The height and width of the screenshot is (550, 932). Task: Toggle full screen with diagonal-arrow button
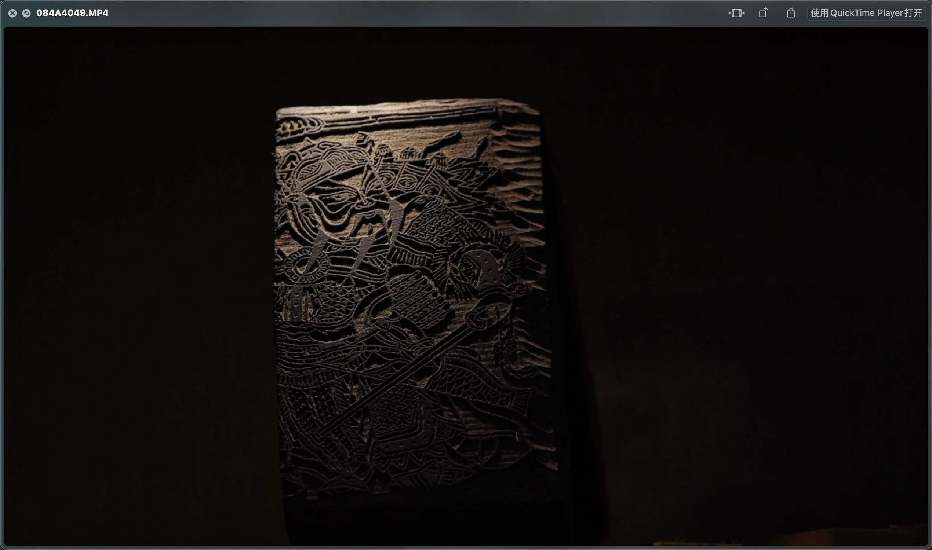pos(26,13)
